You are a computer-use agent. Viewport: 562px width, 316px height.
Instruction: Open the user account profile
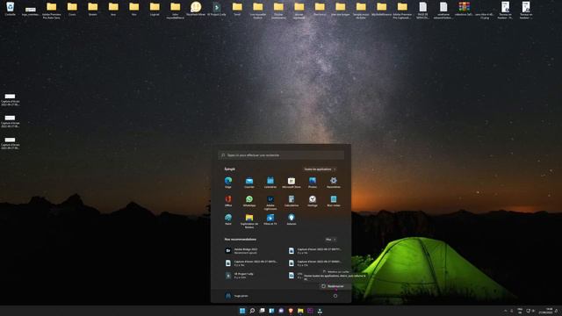click(x=236, y=296)
